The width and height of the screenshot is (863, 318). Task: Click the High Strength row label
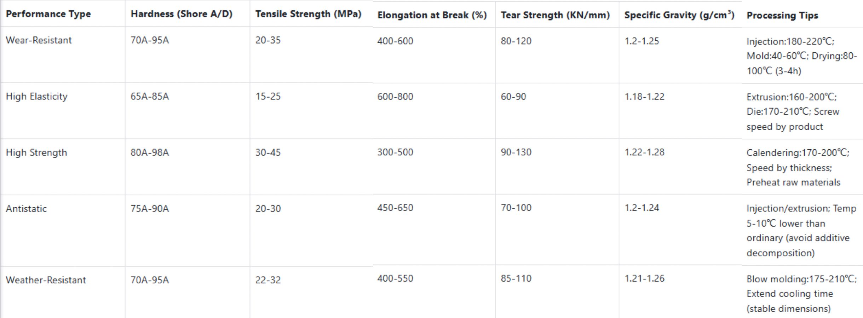[36, 152]
